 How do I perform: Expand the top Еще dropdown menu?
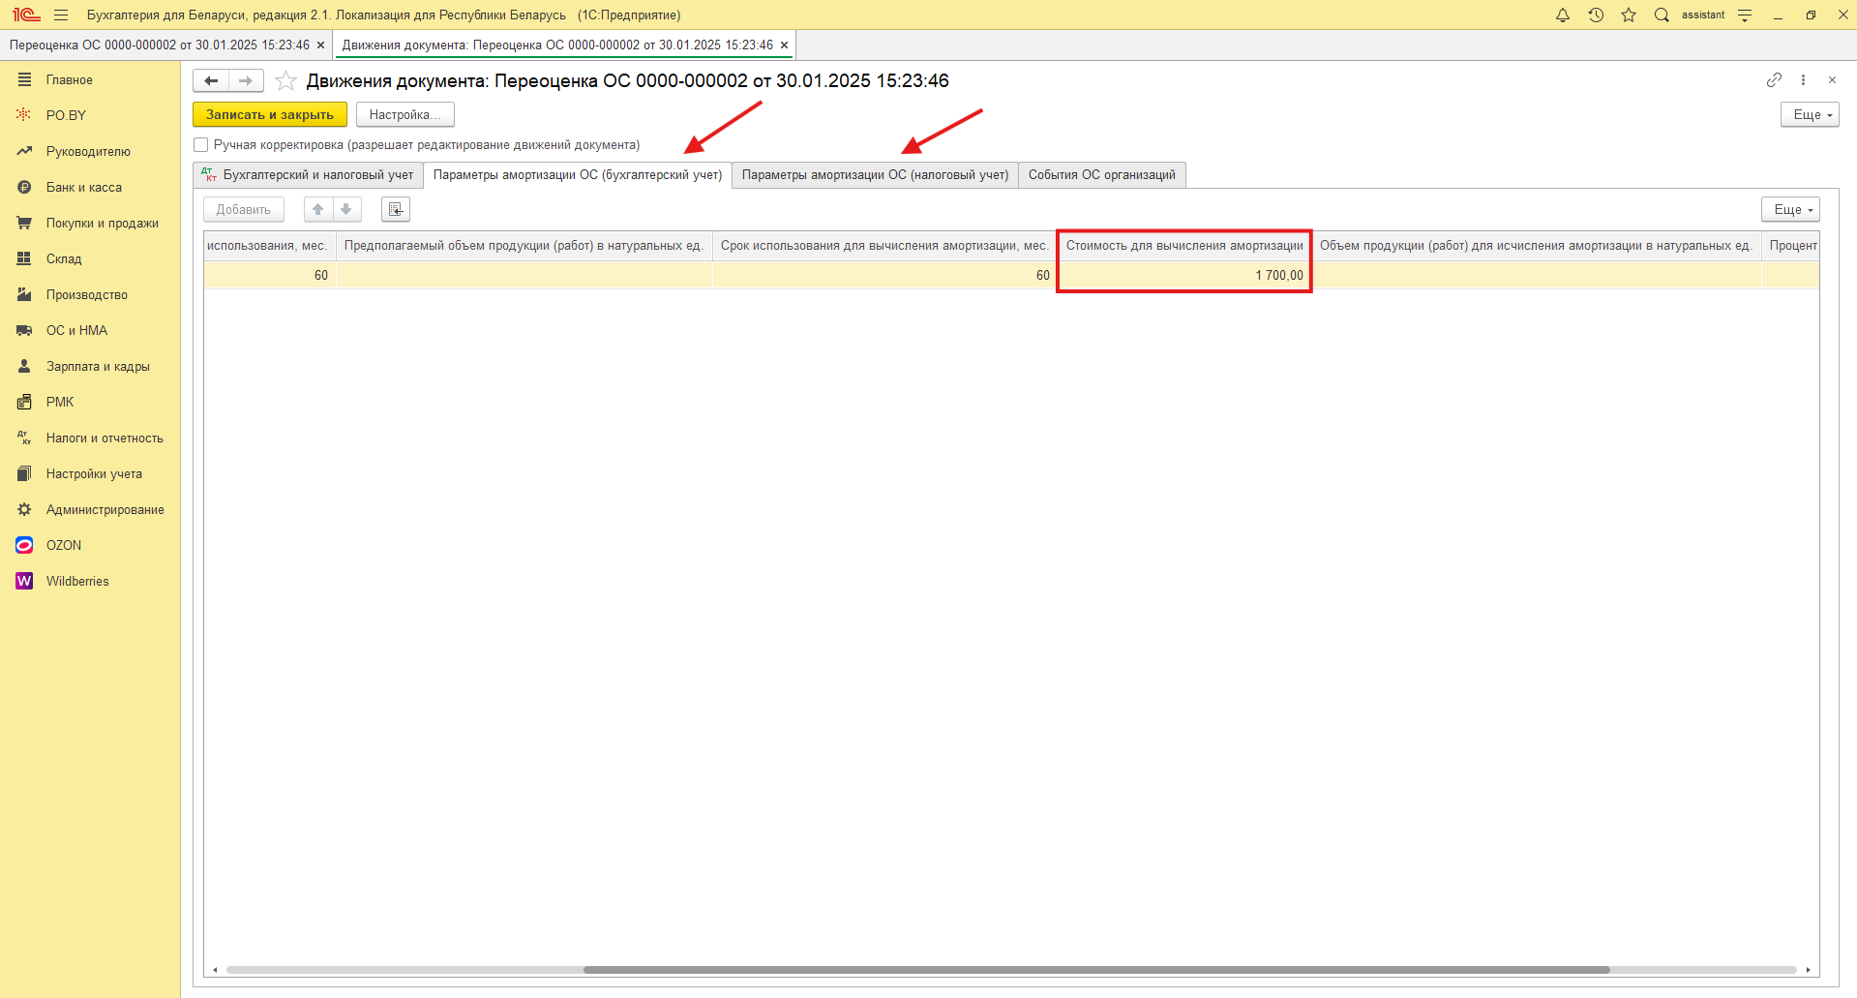1809,114
